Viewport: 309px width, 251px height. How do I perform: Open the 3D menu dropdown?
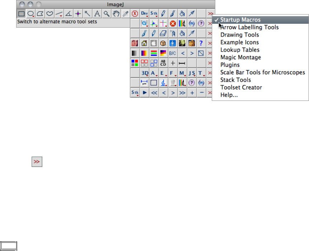click(x=144, y=73)
